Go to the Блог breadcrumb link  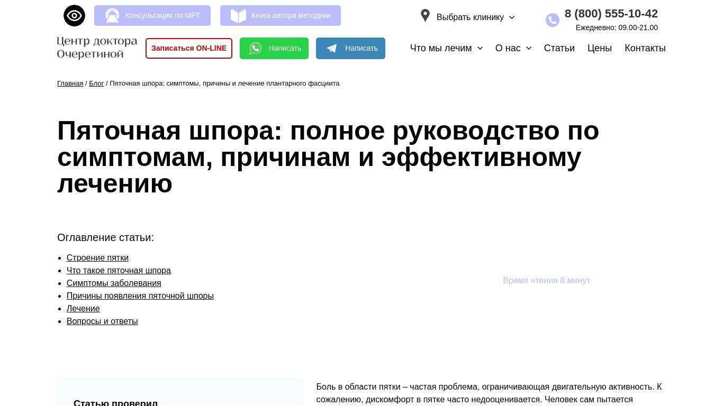tap(96, 84)
